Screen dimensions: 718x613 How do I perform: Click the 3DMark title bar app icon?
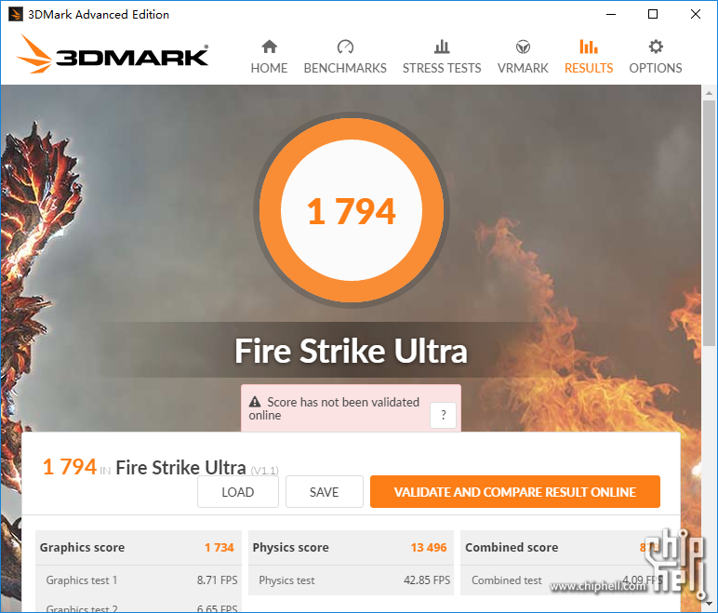tap(16, 14)
